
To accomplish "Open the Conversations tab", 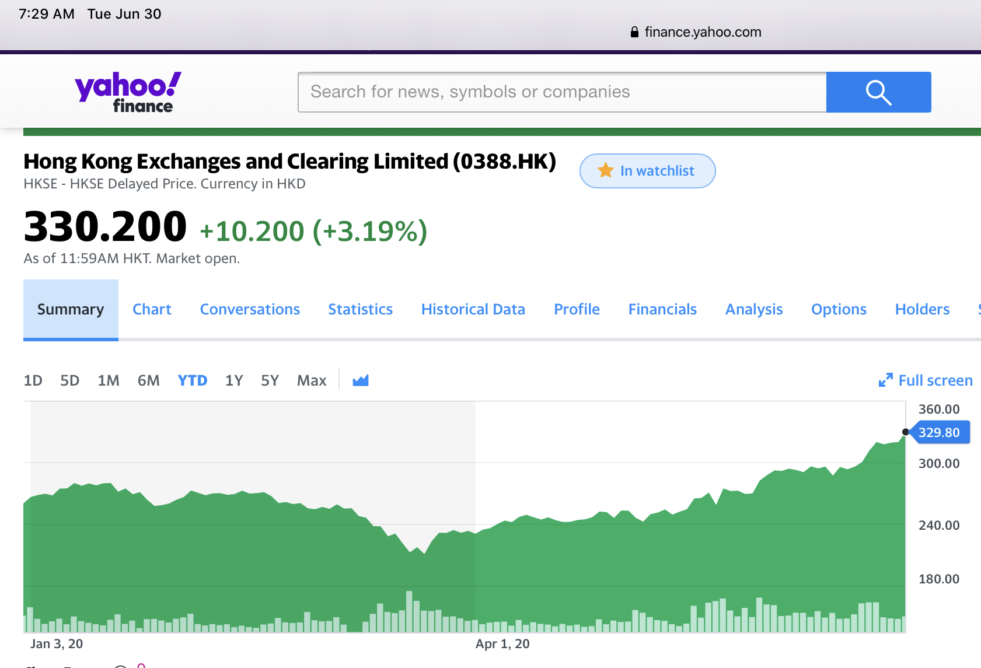I will (x=250, y=309).
